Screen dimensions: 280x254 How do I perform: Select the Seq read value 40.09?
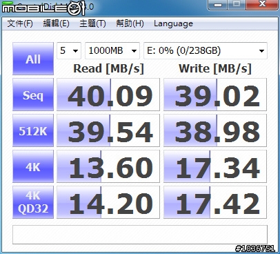(108, 95)
